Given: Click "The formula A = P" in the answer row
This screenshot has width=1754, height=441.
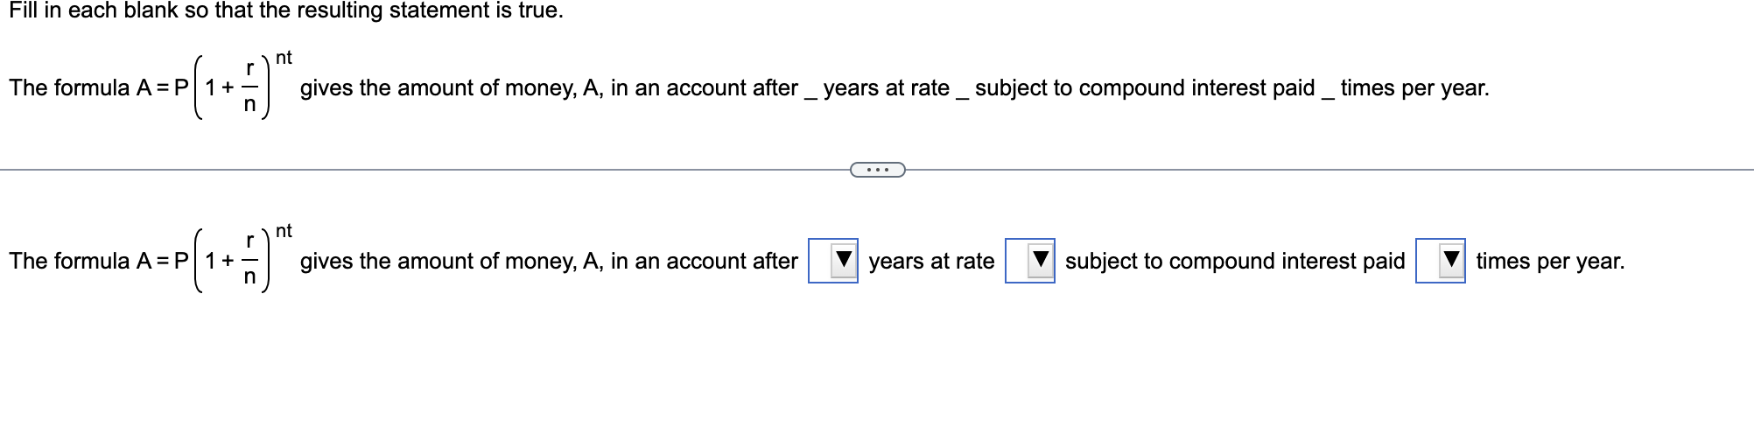Looking at the screenshot, I should (99, 261).
